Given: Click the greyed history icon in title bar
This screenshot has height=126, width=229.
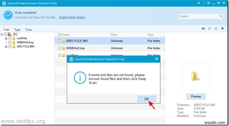Looking at the screenshot, I should [204, 3].
